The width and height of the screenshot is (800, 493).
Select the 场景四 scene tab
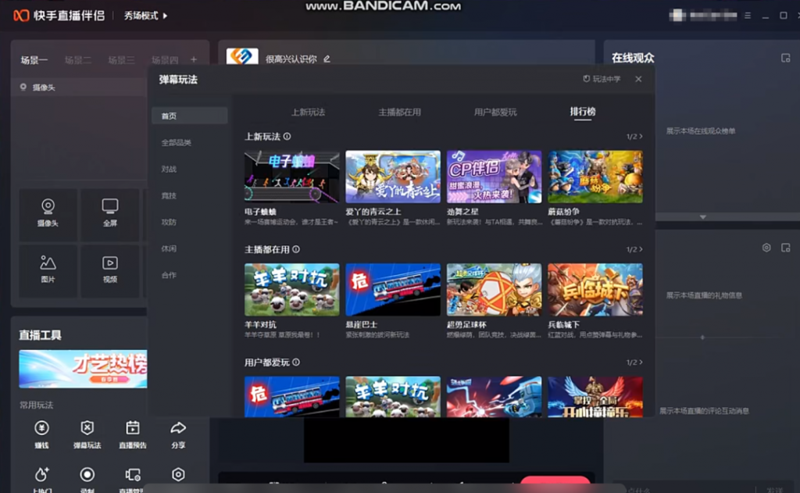[165, 60]
